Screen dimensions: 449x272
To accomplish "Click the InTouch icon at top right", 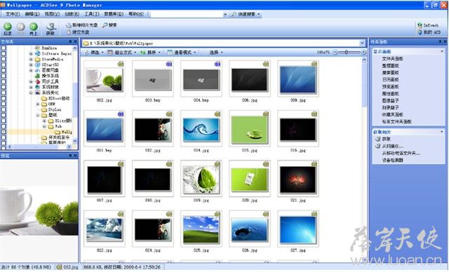I will [420, 25].
